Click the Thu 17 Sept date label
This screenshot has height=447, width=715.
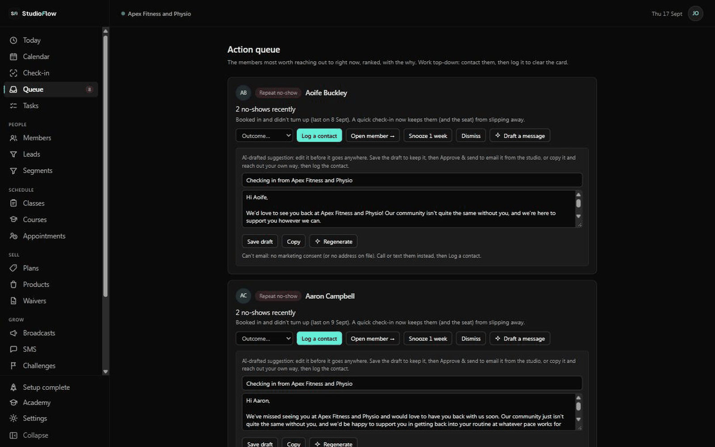click(667, 14)
